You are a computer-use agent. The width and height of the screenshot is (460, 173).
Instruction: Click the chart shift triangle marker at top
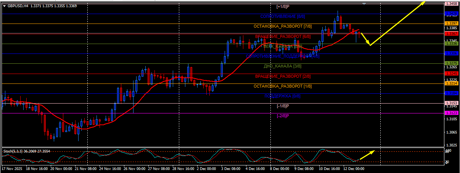point(364,3)
